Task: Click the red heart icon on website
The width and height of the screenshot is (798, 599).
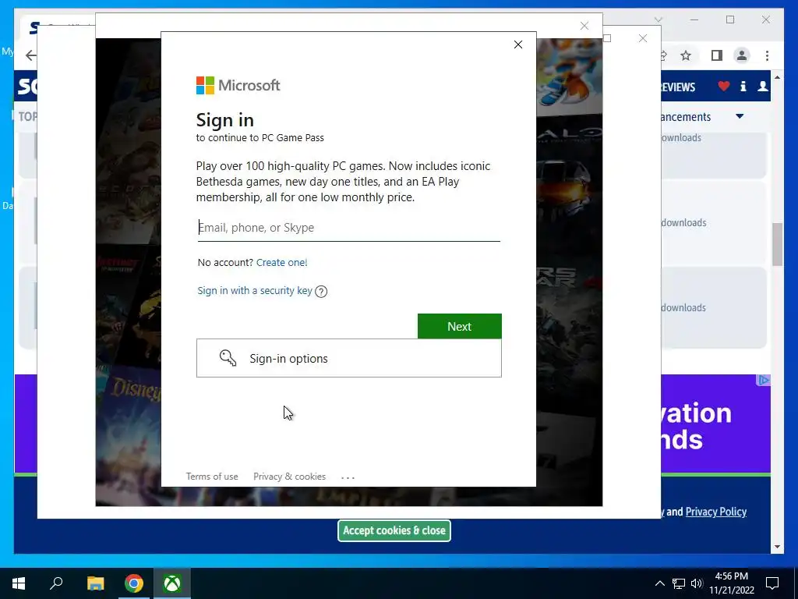Action: (x=724, y=86)
